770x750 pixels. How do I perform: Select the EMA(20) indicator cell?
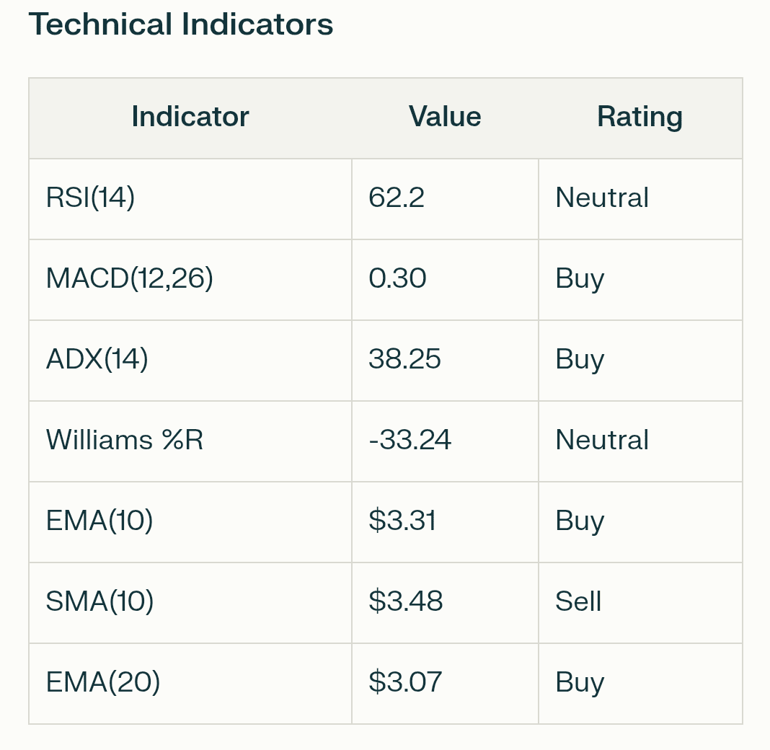pos(103,683)
